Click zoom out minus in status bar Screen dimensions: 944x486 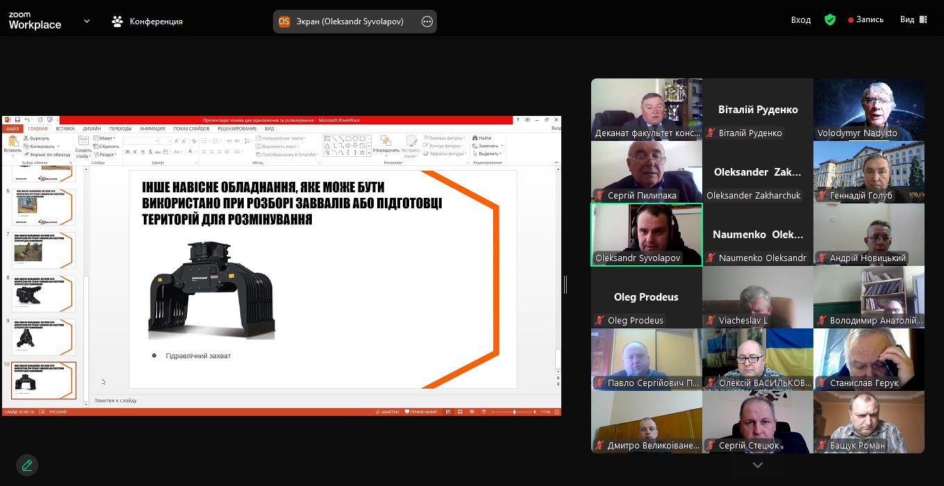click(x=492, y=412)
